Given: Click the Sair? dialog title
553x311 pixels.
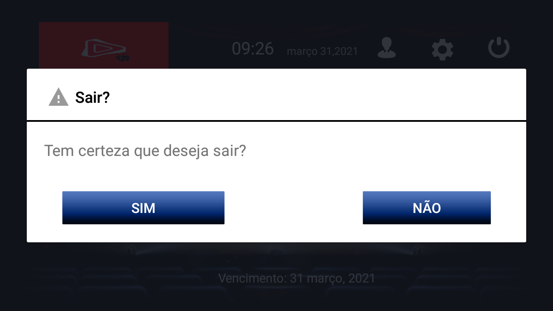Looking at the screenshot, I should (92, 98).
